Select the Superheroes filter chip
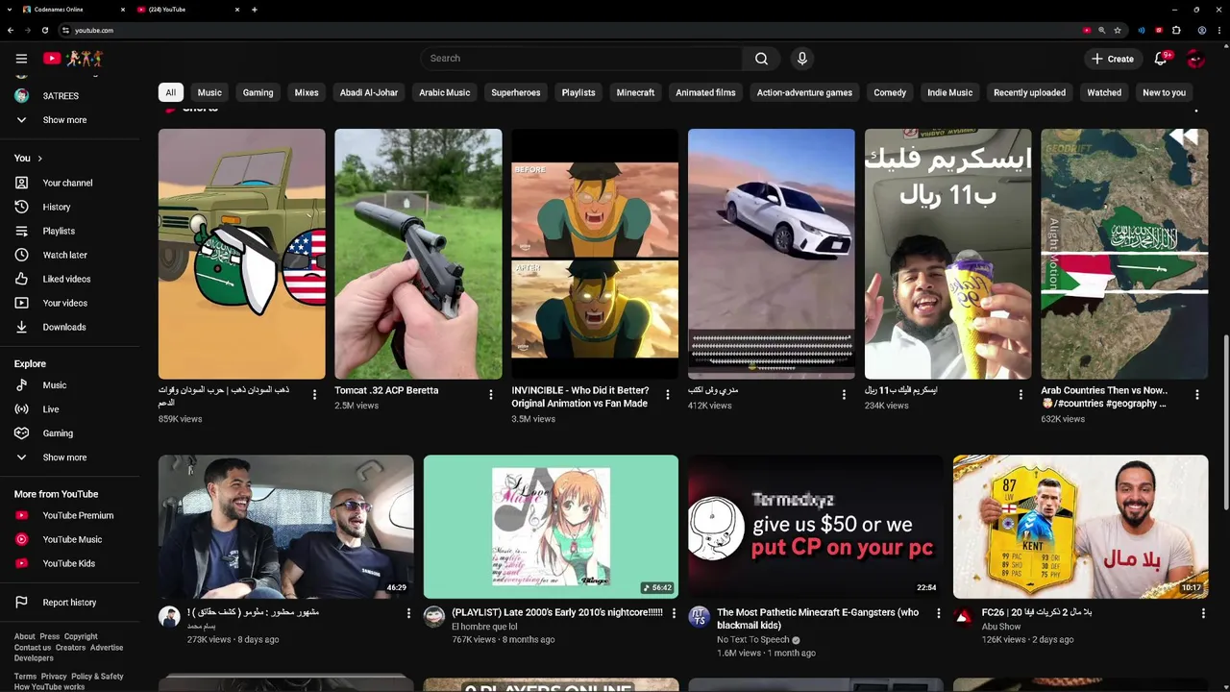 click(x=516, y=92)
